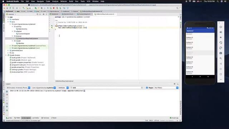
Task: Open the Terminal tool window tab
Action: coord(45,118)
